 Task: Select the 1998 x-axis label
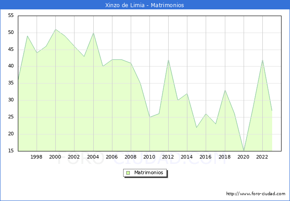pyautogui.click(x=36, y=157)
